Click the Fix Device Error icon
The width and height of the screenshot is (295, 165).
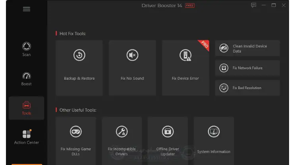pyautogui.click(x=185, y=55)
